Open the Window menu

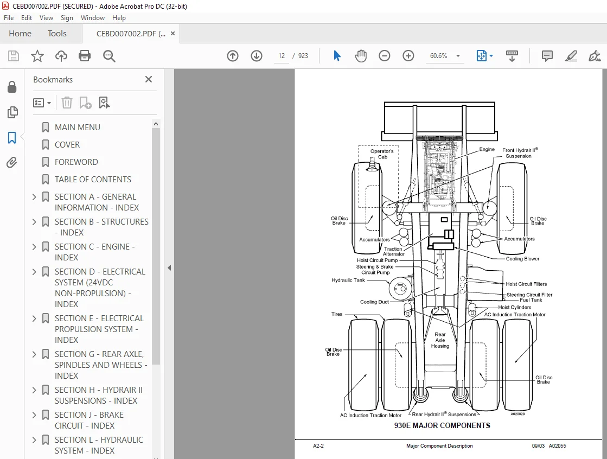click(x=93, y=18)
